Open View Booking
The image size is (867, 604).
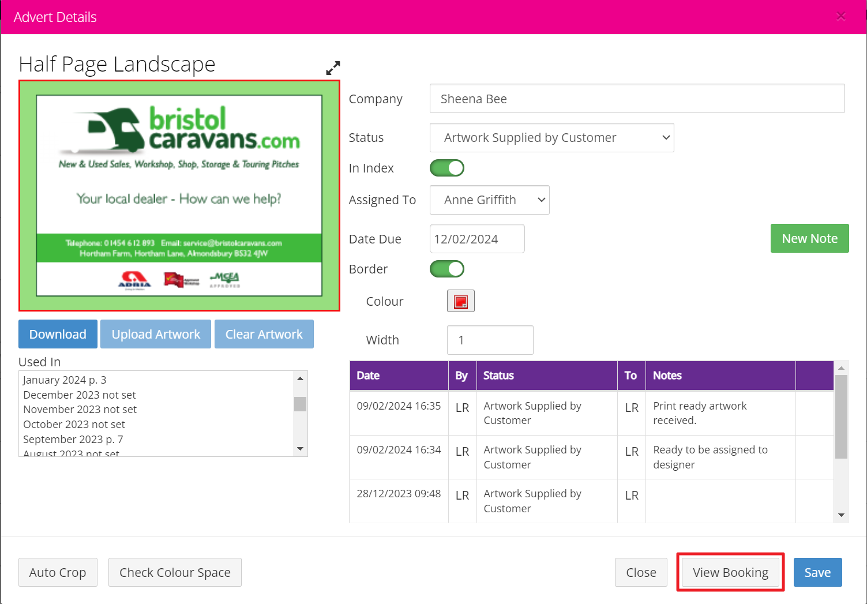730,572
